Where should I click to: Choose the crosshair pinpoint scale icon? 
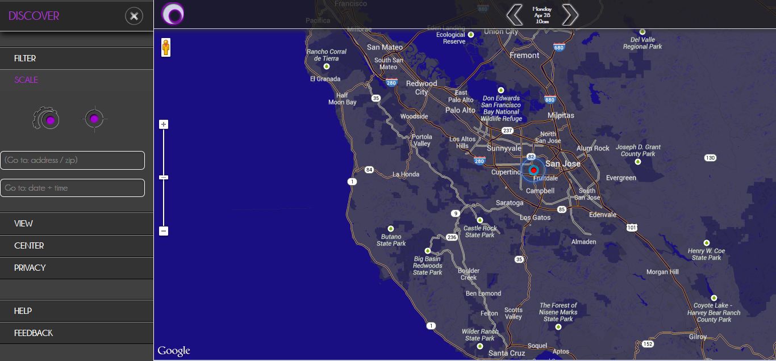tap(94, 119)
